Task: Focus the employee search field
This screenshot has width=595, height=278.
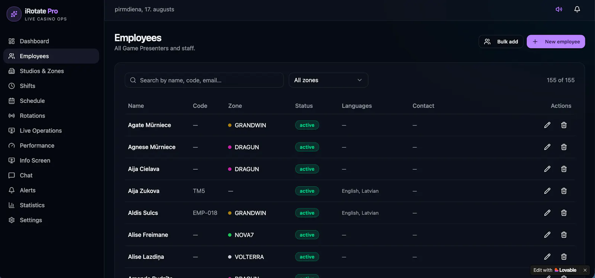Action: 204,80
